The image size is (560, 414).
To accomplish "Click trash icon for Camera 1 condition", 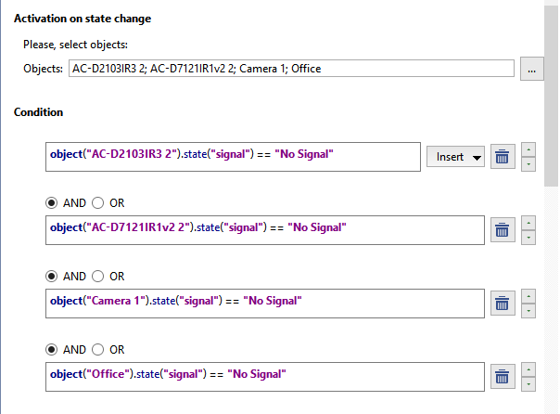I will tap(502, 304).
